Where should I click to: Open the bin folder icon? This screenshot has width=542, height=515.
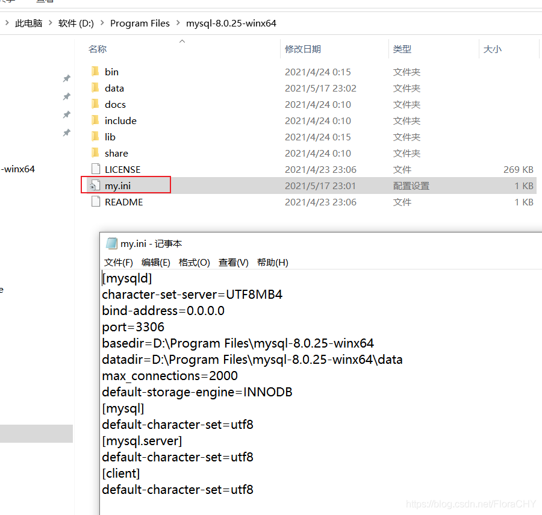click(95, 72)
